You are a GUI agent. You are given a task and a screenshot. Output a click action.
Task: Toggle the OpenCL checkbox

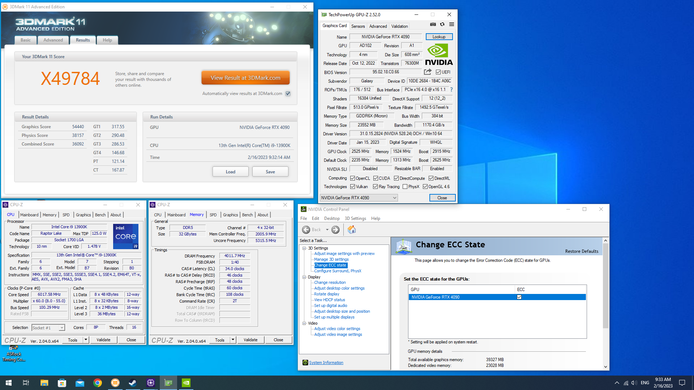pyautogui.click(x=352, y=178)
